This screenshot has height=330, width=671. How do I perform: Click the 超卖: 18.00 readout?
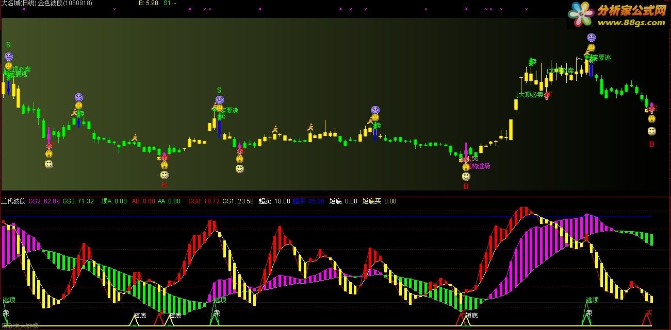click(274, 201)
